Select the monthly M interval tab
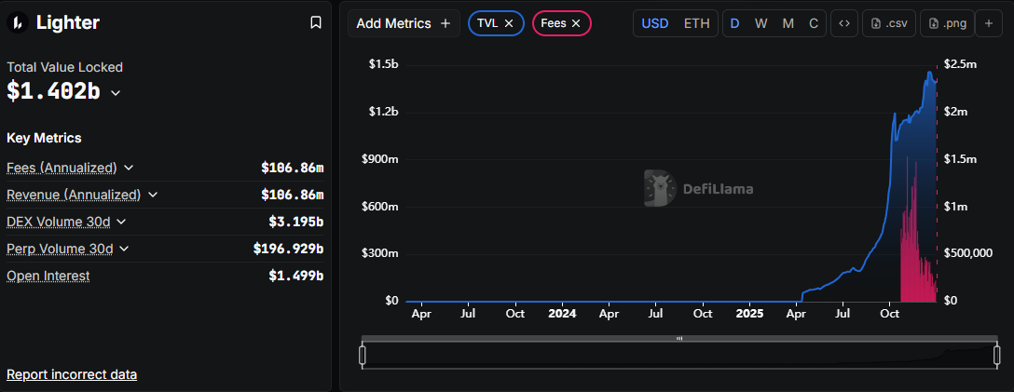 coord(788,23)
